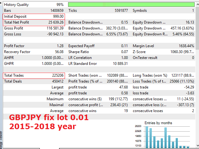Select the Recovery Factor value 56.08

point(59,52)
